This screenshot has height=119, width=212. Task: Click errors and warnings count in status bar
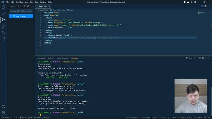point(23,118)
